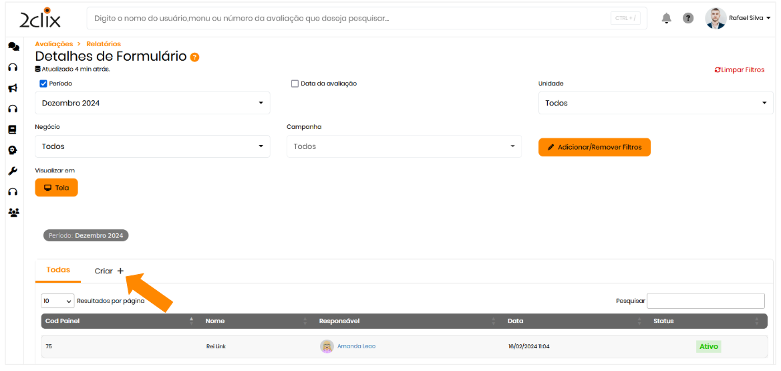This screenshot has height=371, width=781.
Task: Click the Limpar Filtros link
Action: click(740, 70)
